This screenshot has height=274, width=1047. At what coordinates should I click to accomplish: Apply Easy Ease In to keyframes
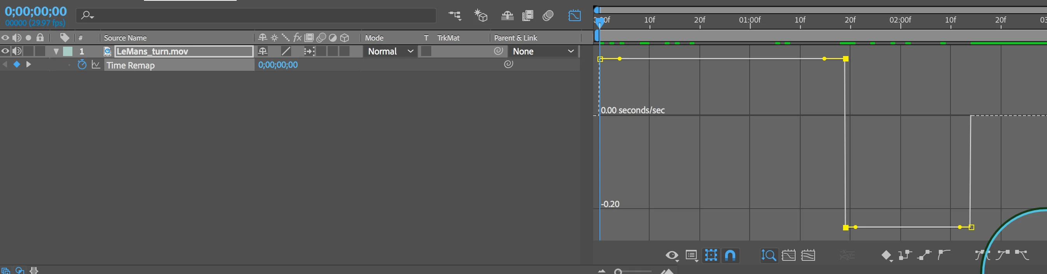[x=1003, y=255]
